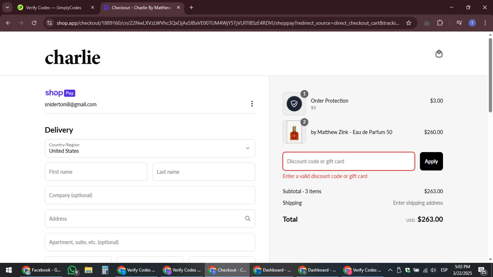Screen dimensions: 493x277
Task: Click the "Subtotal · 3 items" label
Action: click(302, 191)
